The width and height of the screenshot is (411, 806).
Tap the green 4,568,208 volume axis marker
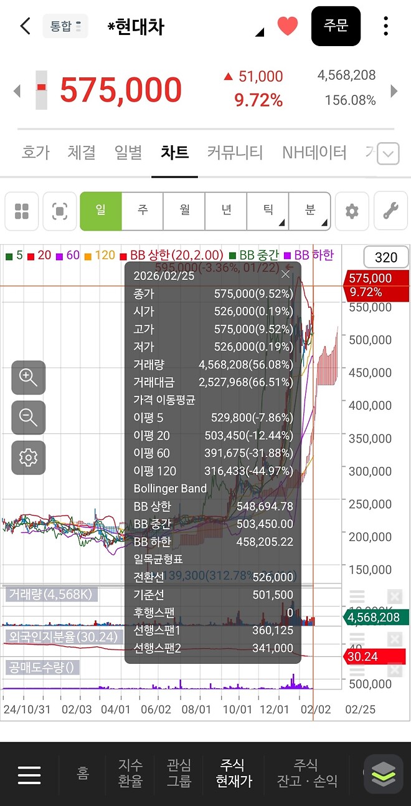pos(376,617)
